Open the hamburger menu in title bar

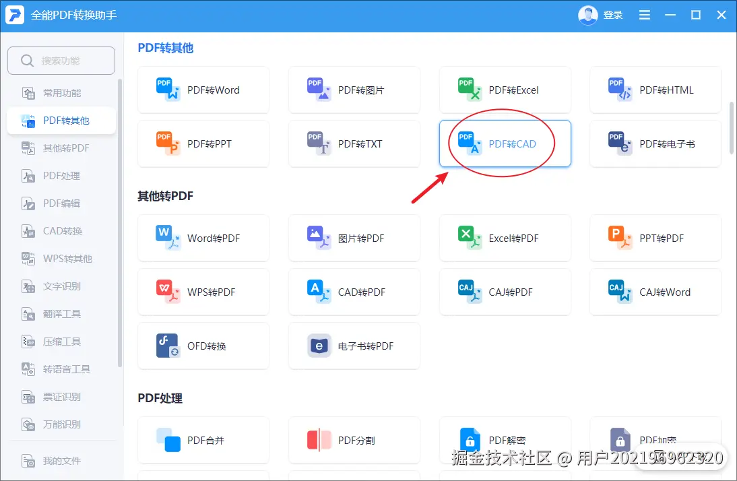point(645,15)
